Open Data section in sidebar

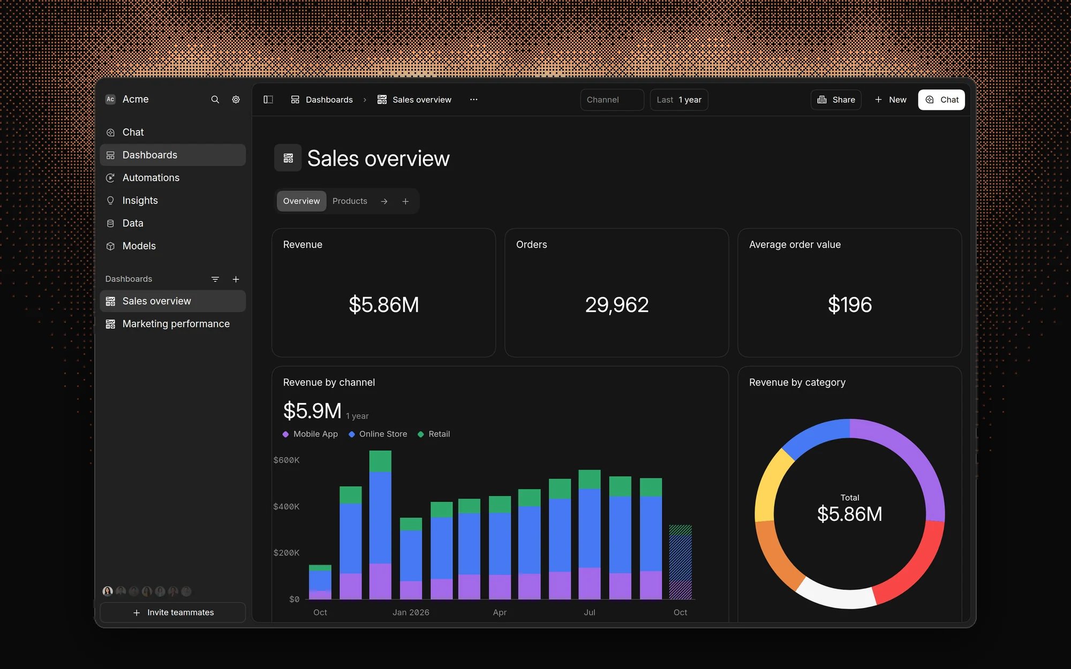[x=172, y=223]
